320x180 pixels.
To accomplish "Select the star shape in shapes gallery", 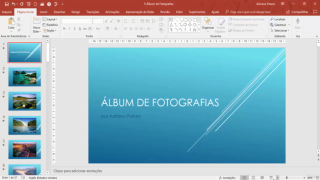I will (x=194, y=30).
